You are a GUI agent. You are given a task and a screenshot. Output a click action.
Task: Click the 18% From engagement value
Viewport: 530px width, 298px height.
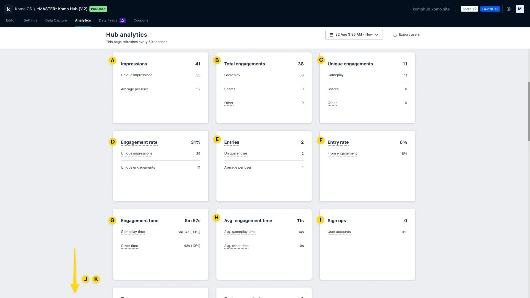pos(404,154)
